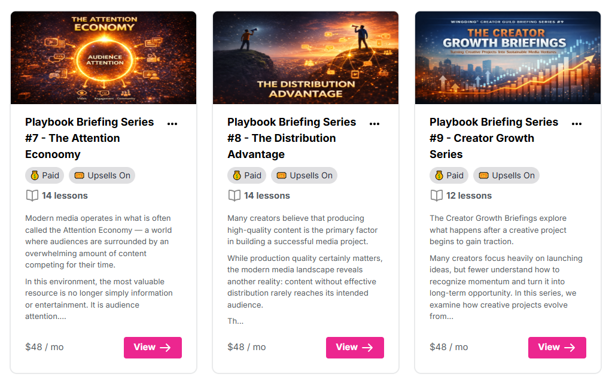
Task: View the Creator Growth Series
Action: [x=557, y=348]
